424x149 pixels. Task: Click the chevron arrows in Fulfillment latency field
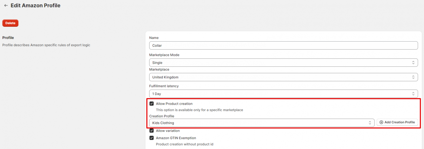coord(413,94)
